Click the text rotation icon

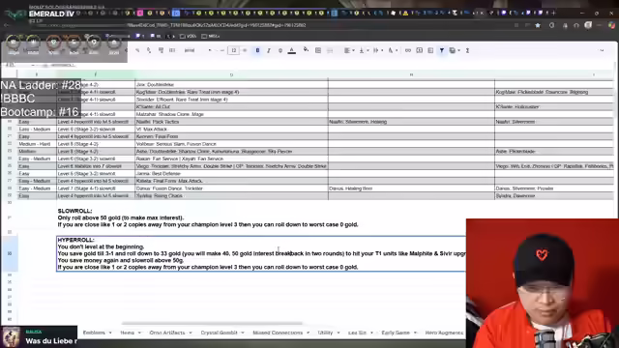[x=391, y=50]
